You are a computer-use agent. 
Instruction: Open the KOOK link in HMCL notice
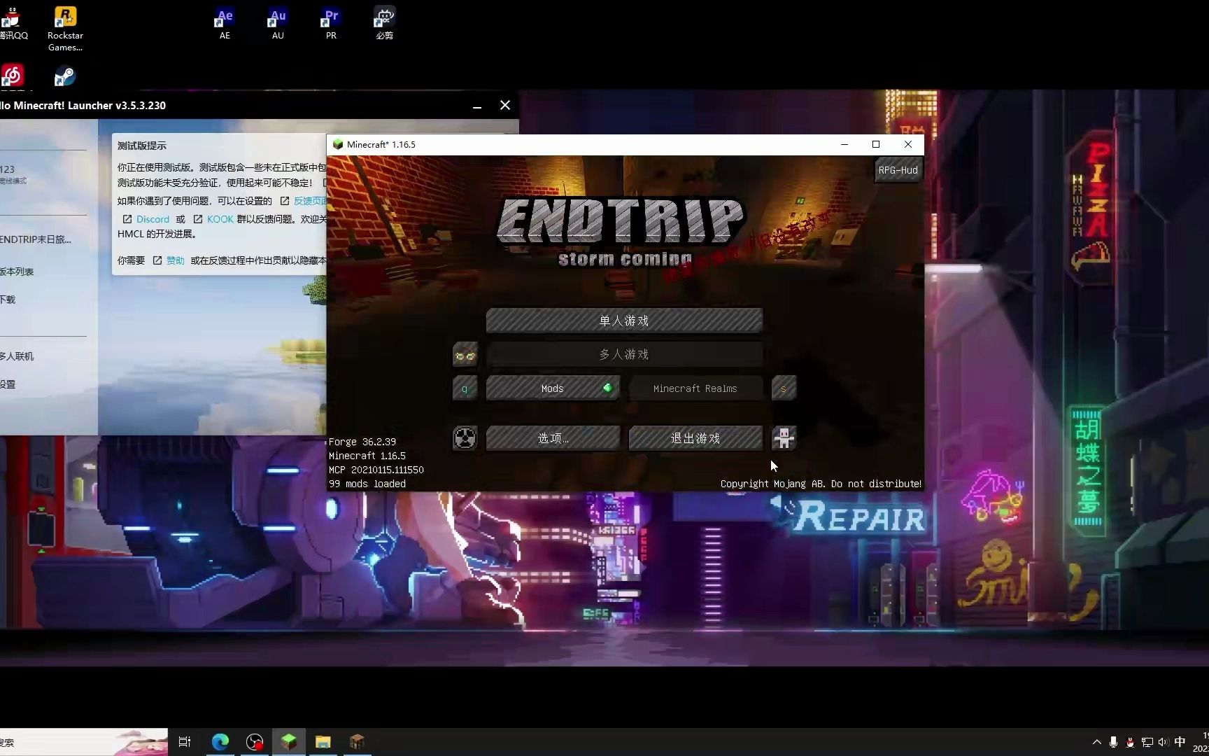tap(220, 219)
